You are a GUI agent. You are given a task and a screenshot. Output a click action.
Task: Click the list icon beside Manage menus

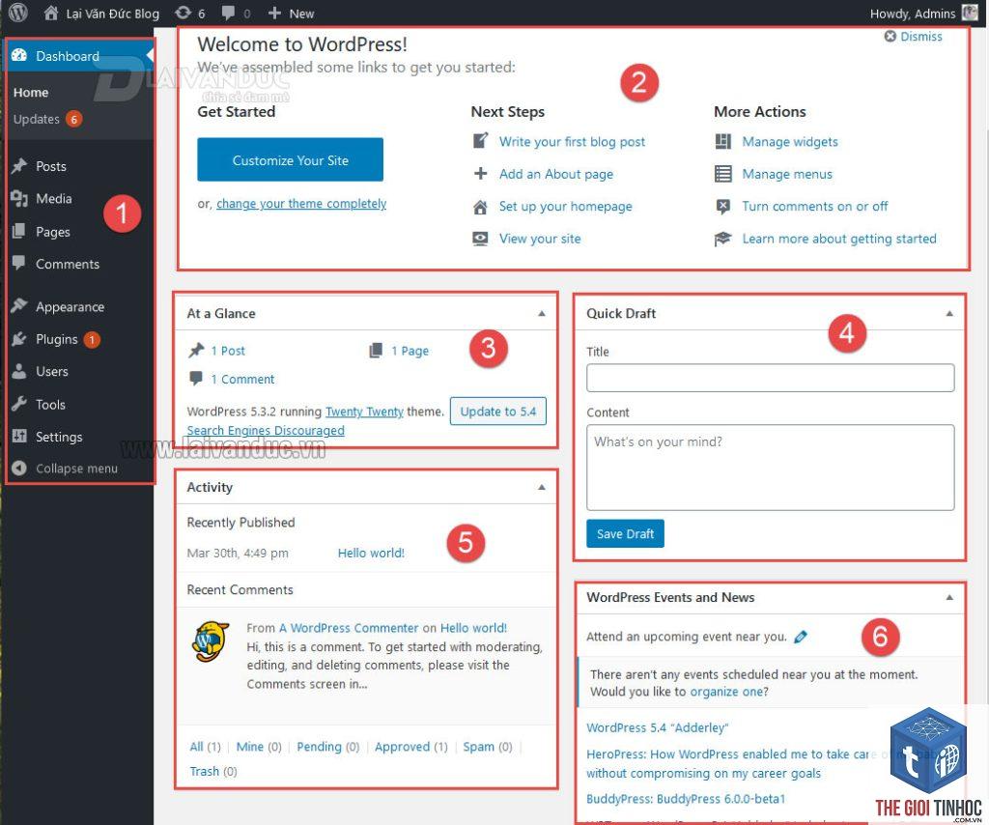(722, 174)
